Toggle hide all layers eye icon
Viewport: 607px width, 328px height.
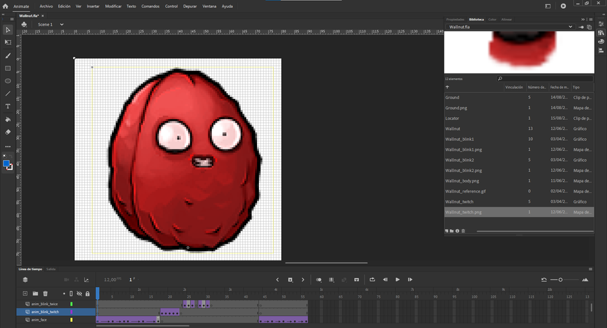(x=80, y=294)
